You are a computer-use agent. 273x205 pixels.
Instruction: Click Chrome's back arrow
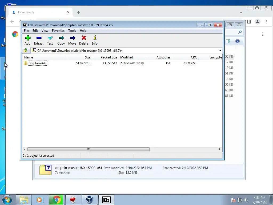click(12, 22)
